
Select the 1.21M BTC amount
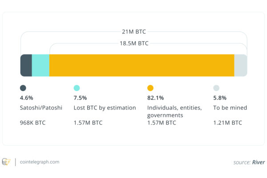pyautogui.click(x=228, y=122)
